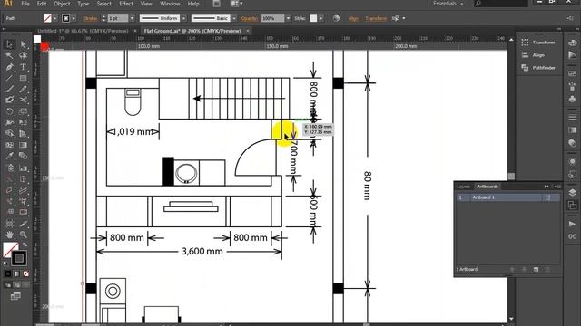This screenshot has height=326, width=581.
Task: Open the fill color dropdown arrow
Action: tap(54, 18)
